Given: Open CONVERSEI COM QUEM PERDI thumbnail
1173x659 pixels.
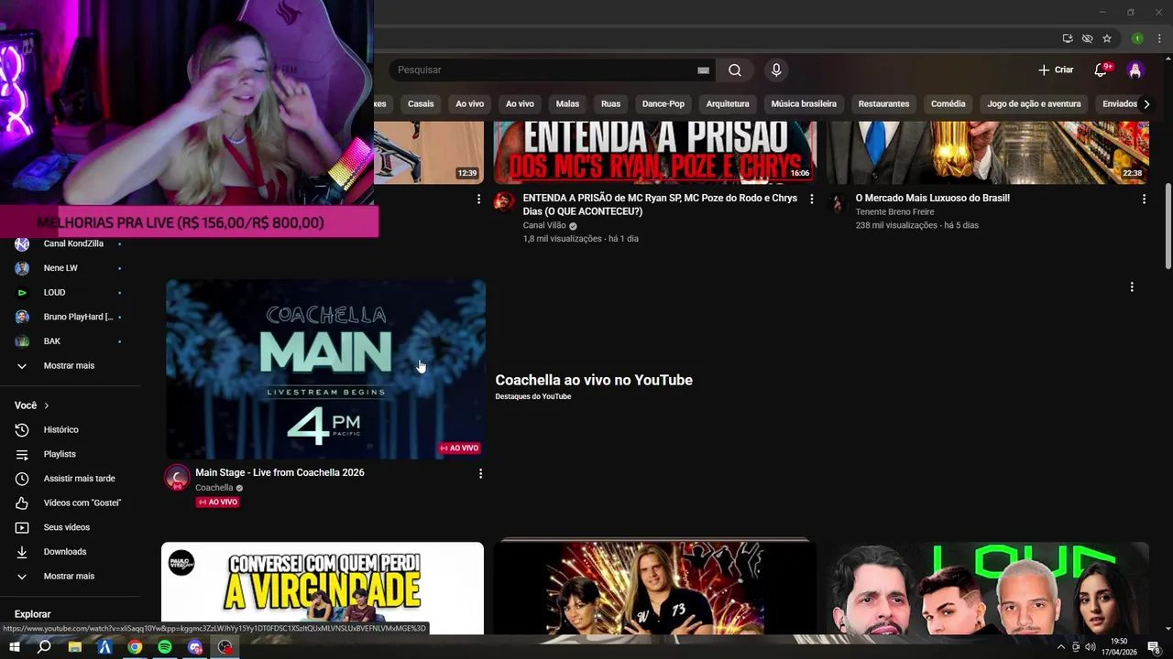Looking at the screenshot, I should [323, 588].
